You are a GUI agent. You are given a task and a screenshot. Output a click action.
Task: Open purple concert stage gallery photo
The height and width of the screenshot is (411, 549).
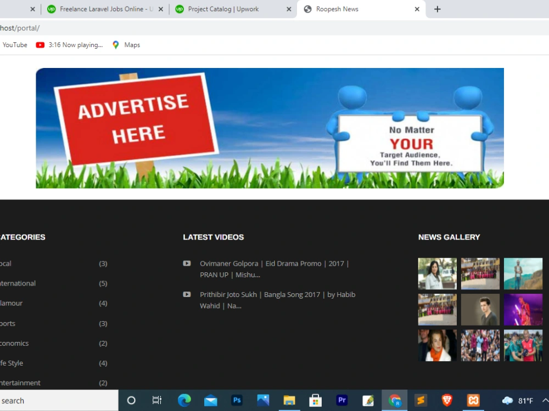pos(523,310)
